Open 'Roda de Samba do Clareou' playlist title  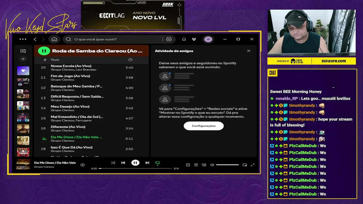tap(97, 51)
